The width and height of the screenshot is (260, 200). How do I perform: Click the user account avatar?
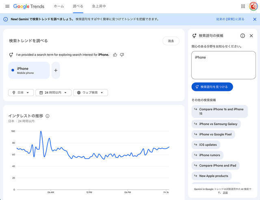pyautogui.click(x=253, y=6)
